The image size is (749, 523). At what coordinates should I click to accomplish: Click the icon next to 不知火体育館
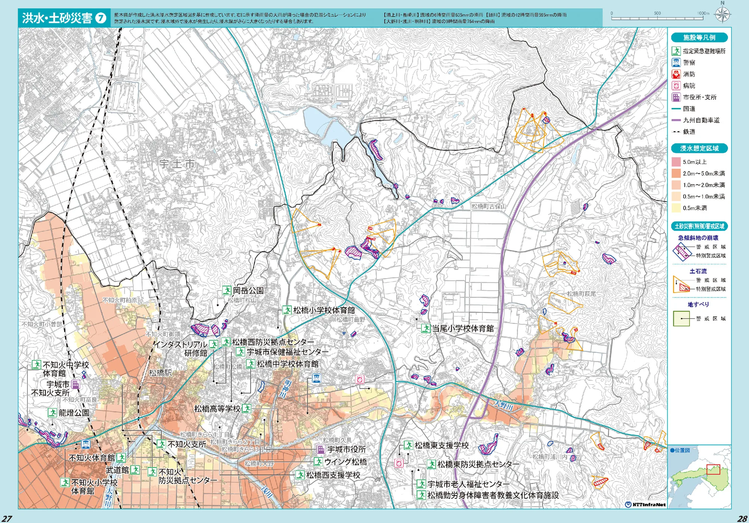coord(121,458)
